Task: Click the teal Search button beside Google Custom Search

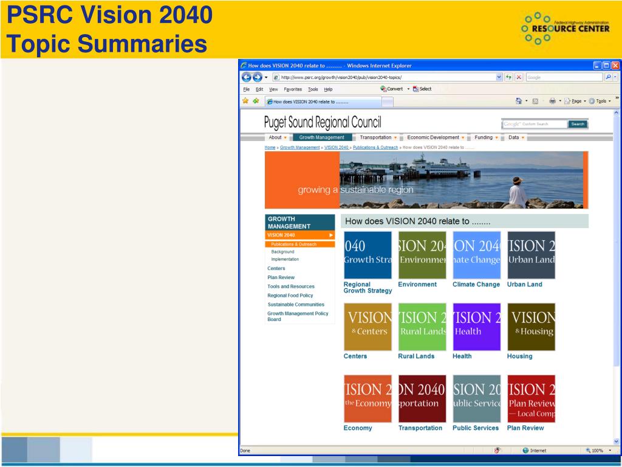Action: click(x=578, y=124)
